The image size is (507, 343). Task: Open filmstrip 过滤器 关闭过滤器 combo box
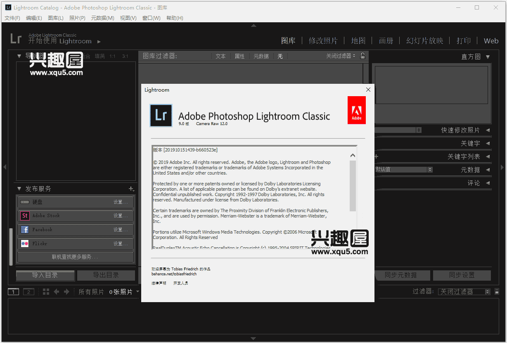(x=464, y=291)
